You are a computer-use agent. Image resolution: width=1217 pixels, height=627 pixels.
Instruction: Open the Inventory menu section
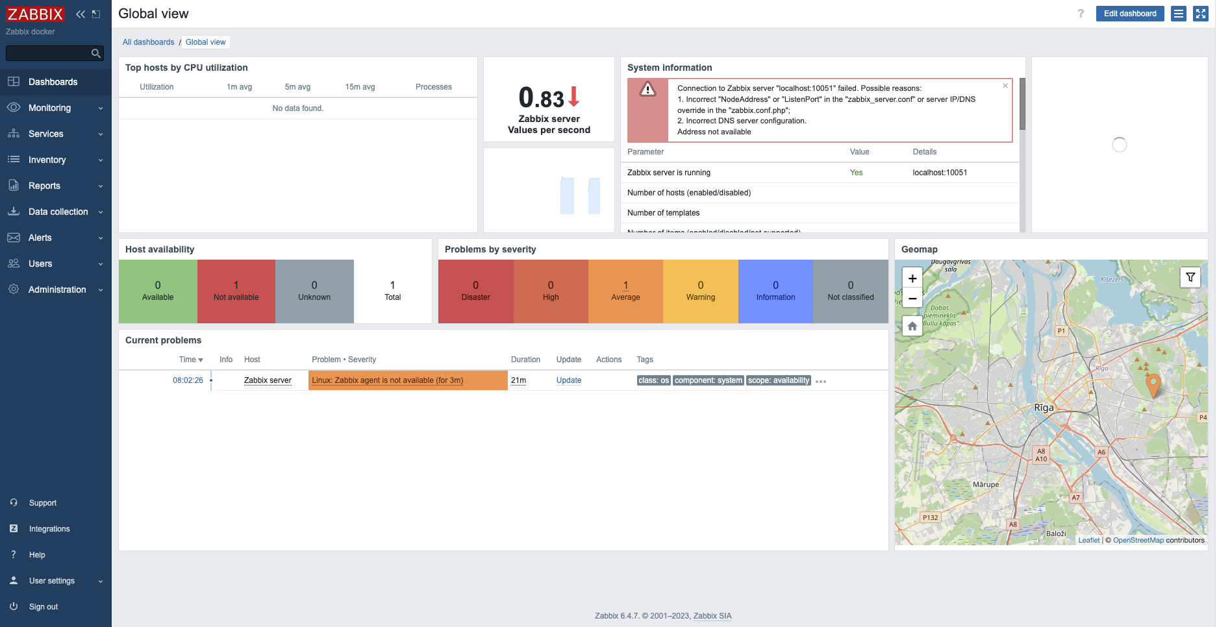[x=56, y=160]
